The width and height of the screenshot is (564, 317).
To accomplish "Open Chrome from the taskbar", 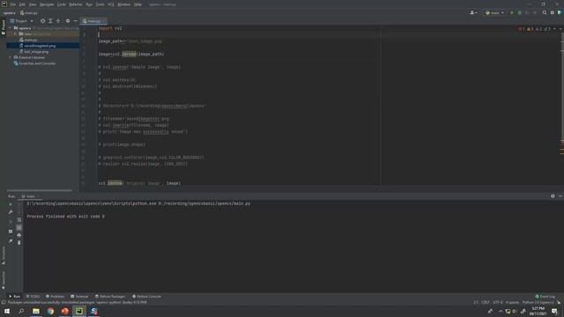I will click(x=50, y=311).
